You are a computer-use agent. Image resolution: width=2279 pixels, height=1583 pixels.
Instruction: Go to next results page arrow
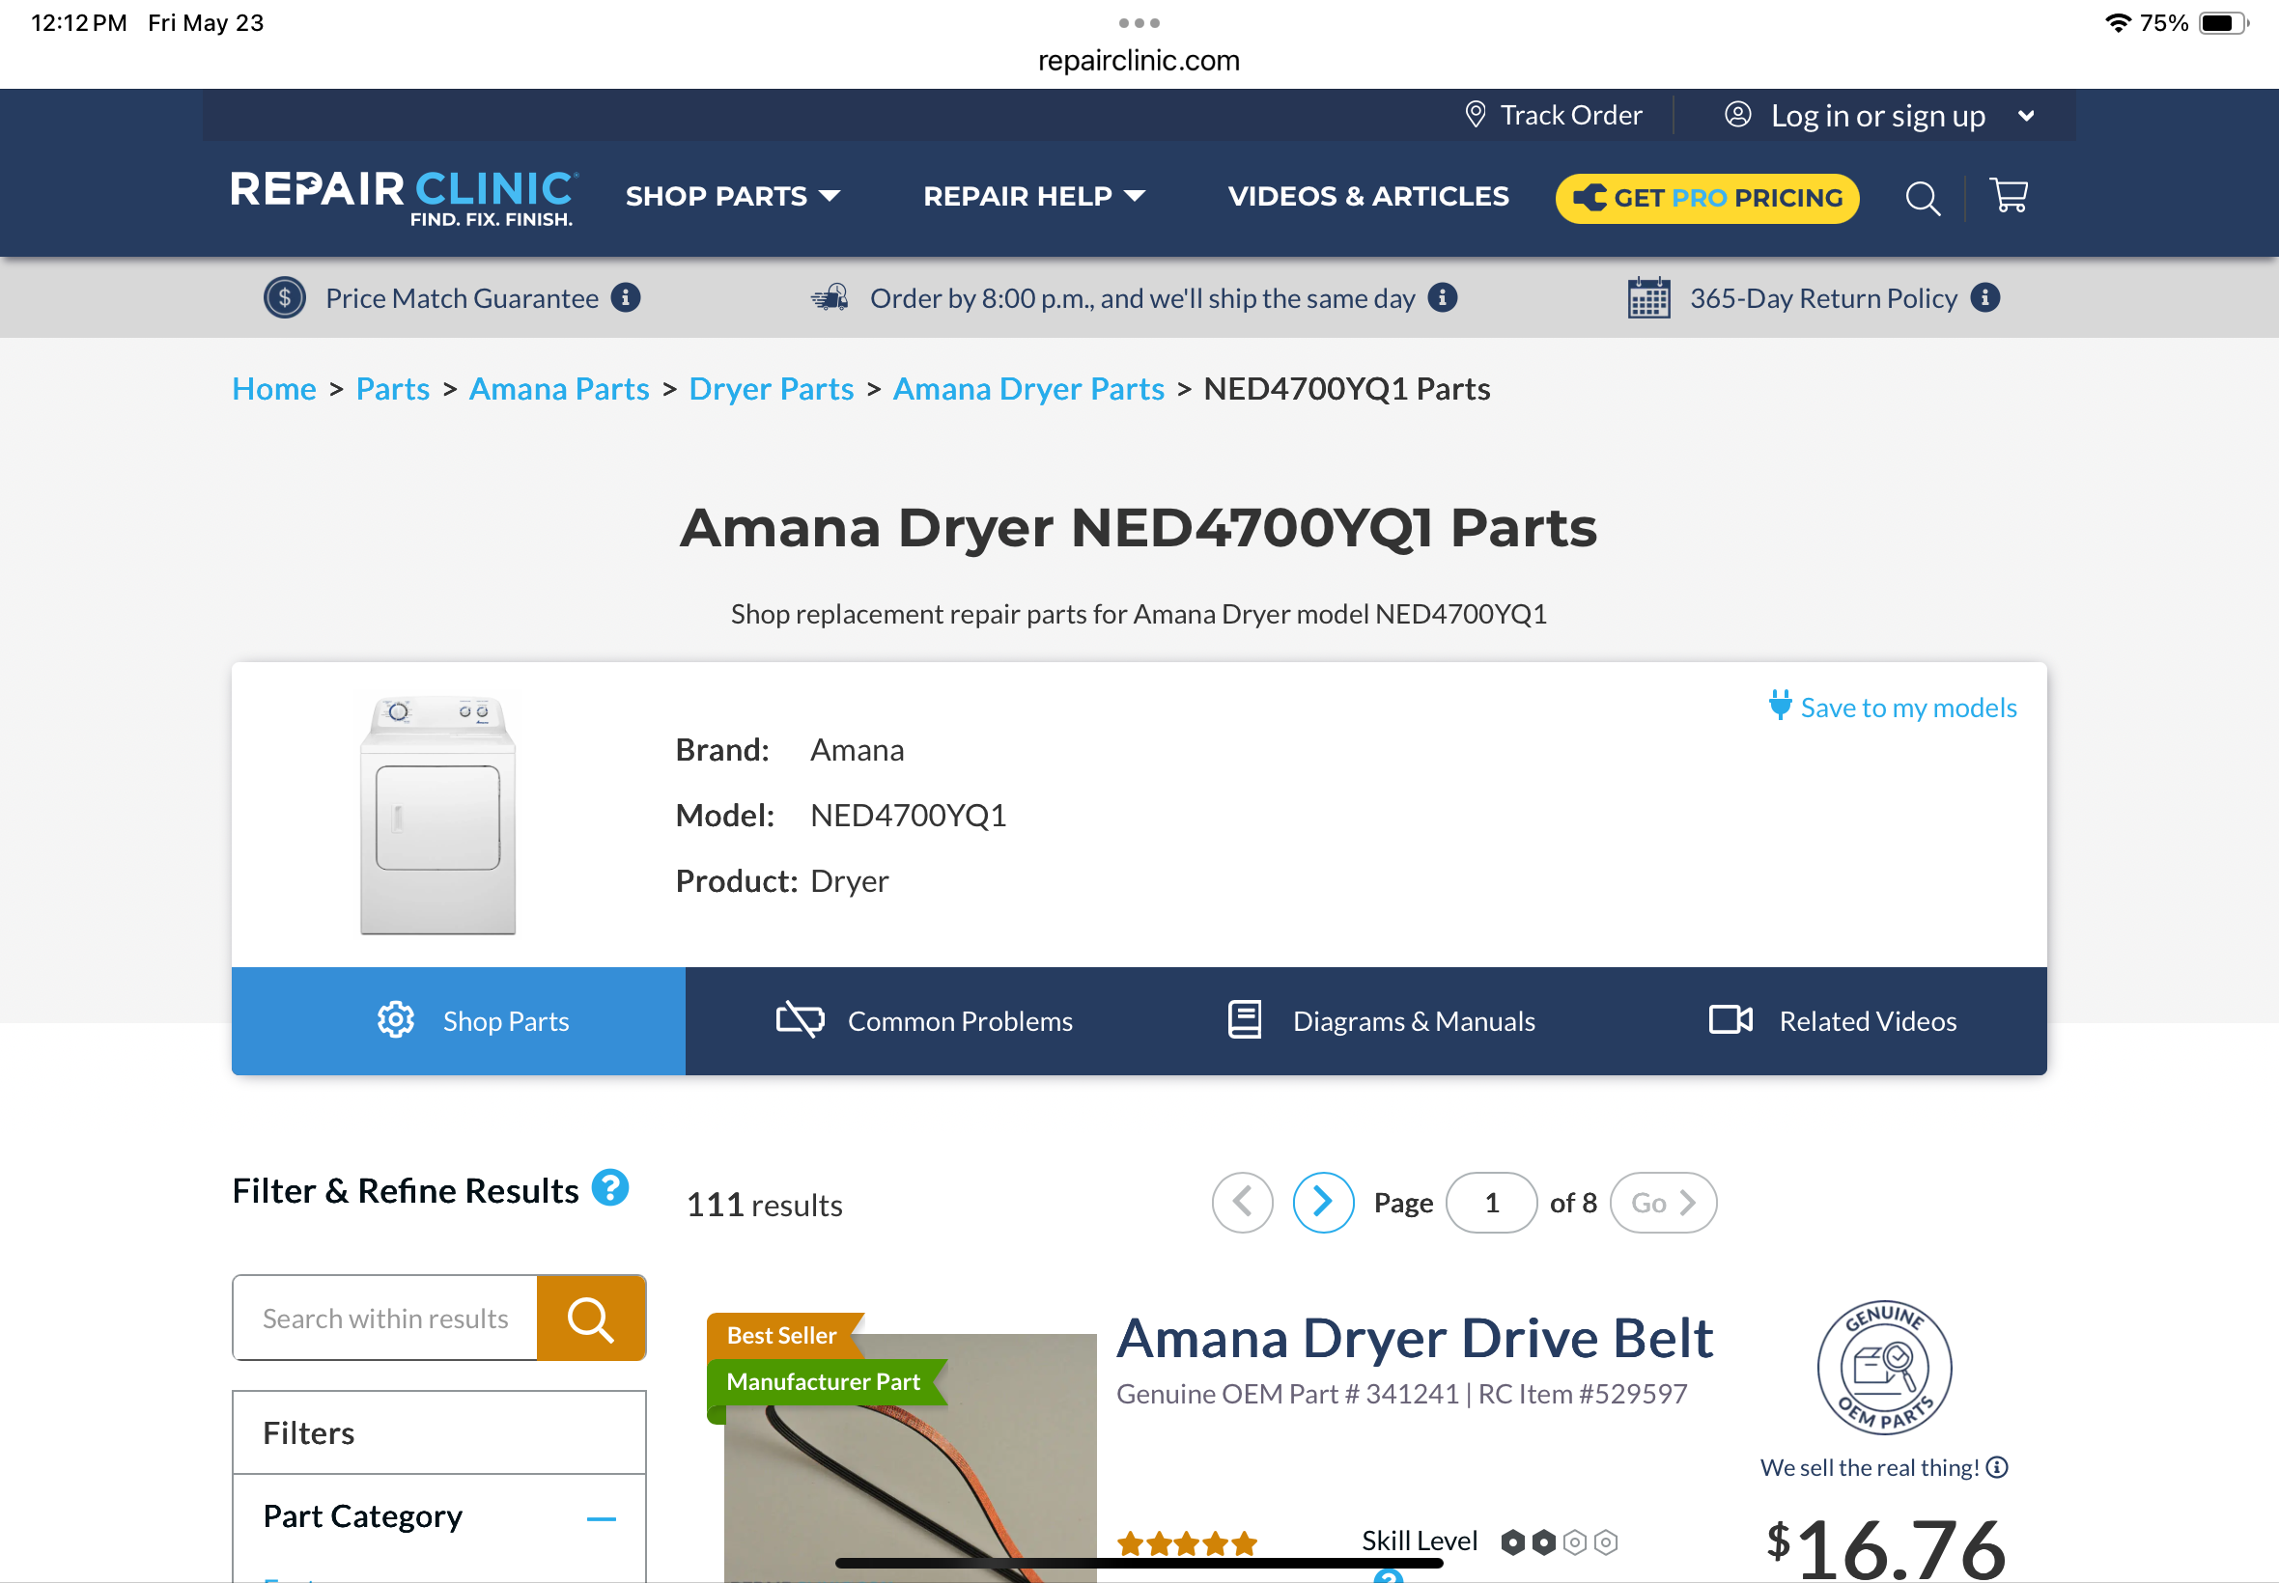coord(1323,1202)
